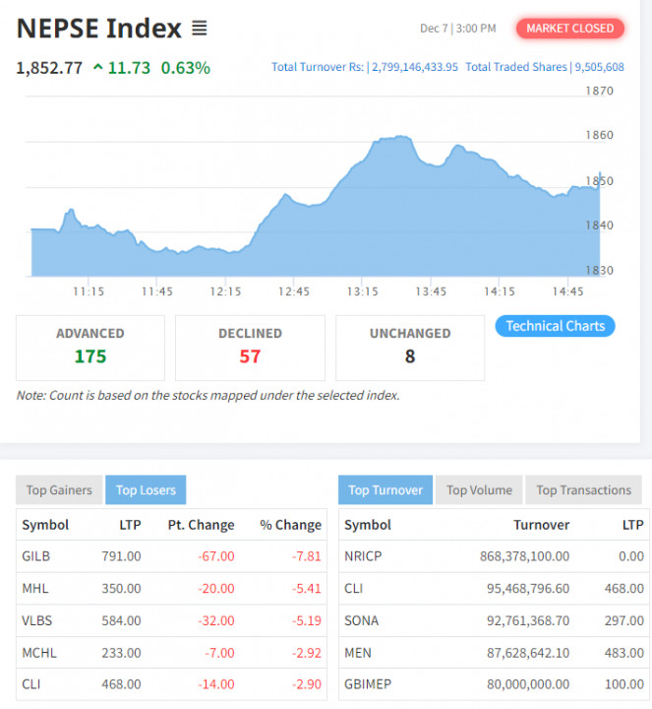Screen dimensions: 652x709
Task: Click the Technical Charts button
Action: tap(555, 326)
